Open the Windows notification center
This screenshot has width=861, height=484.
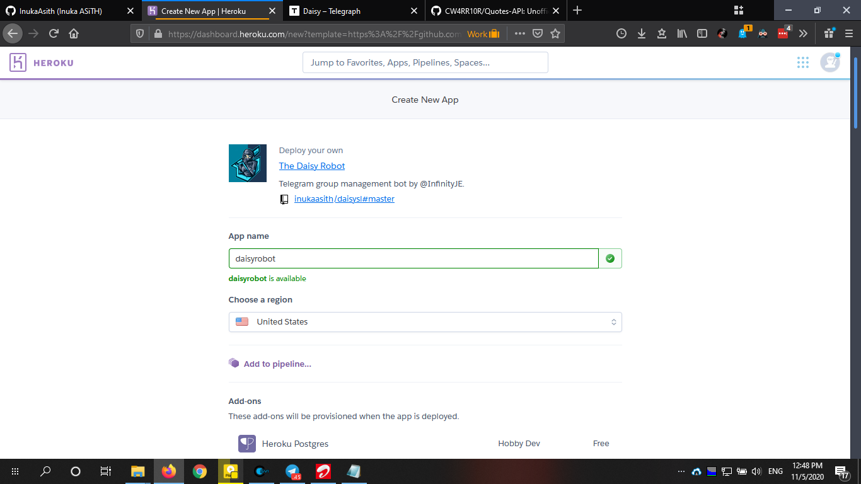pos(841,471)
